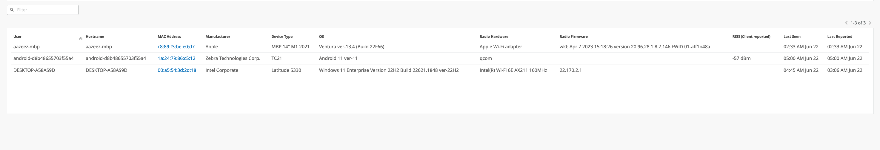This screenshot has height=150, width=880.
Task: Sort by Radio Hardware column header
Action: click(x=494, y=36)
